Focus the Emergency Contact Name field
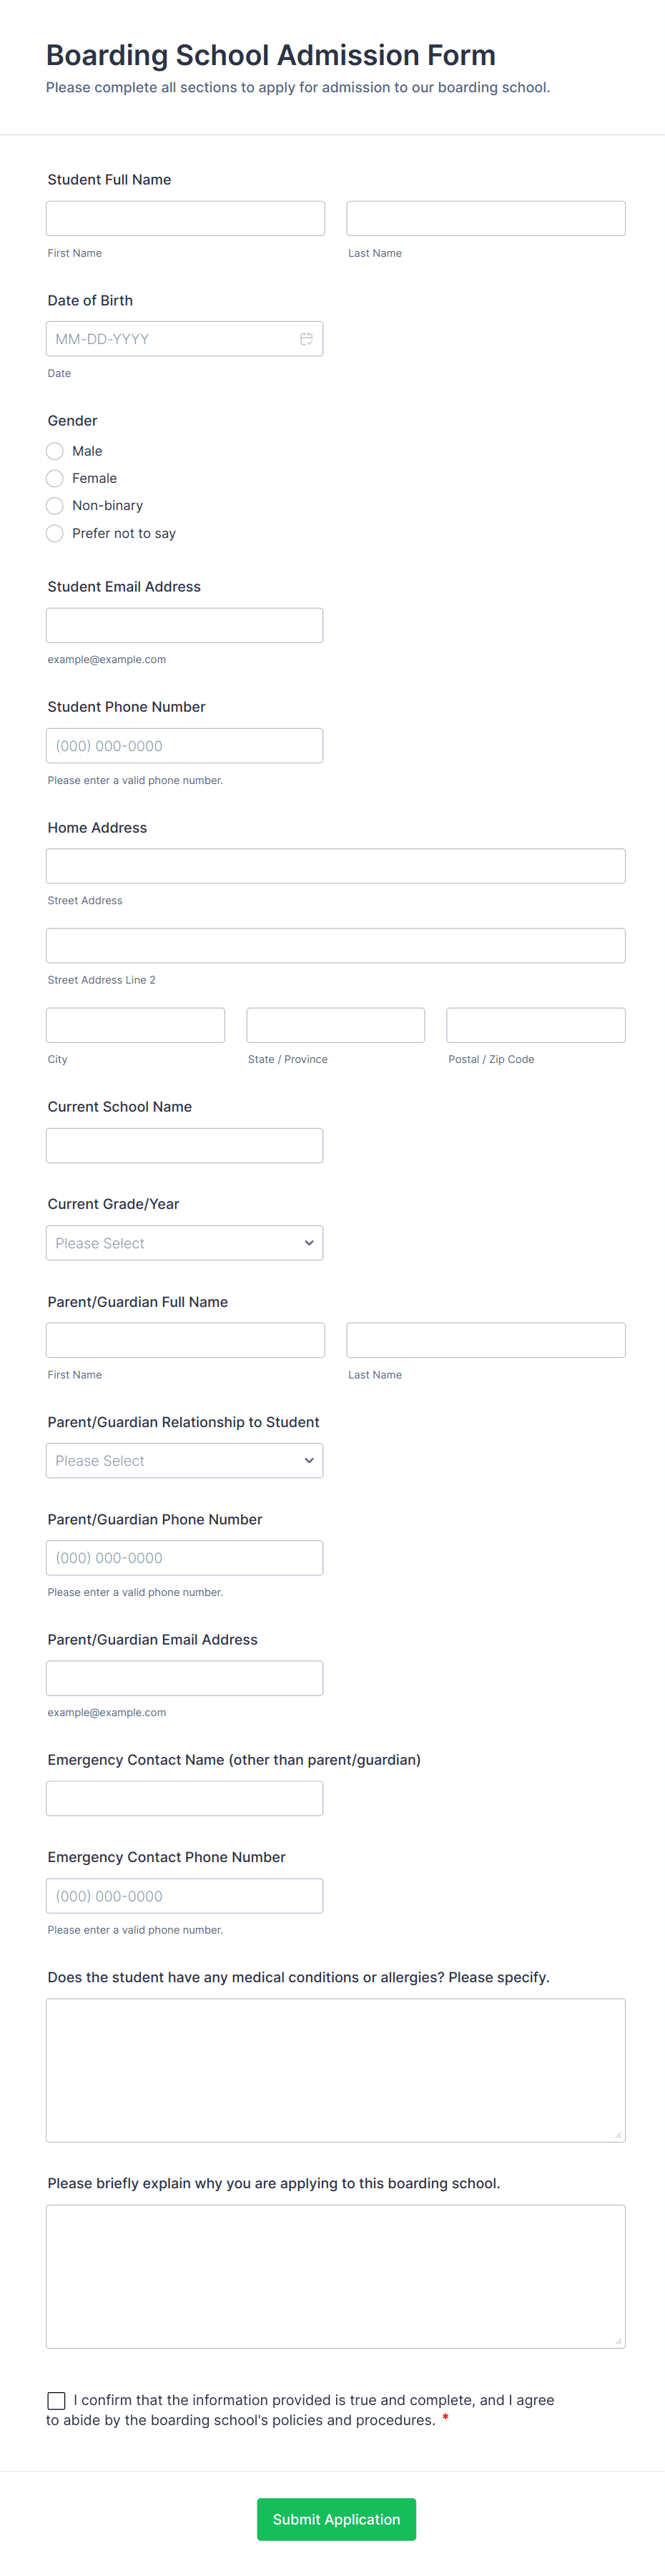 tap(184, 1797)
